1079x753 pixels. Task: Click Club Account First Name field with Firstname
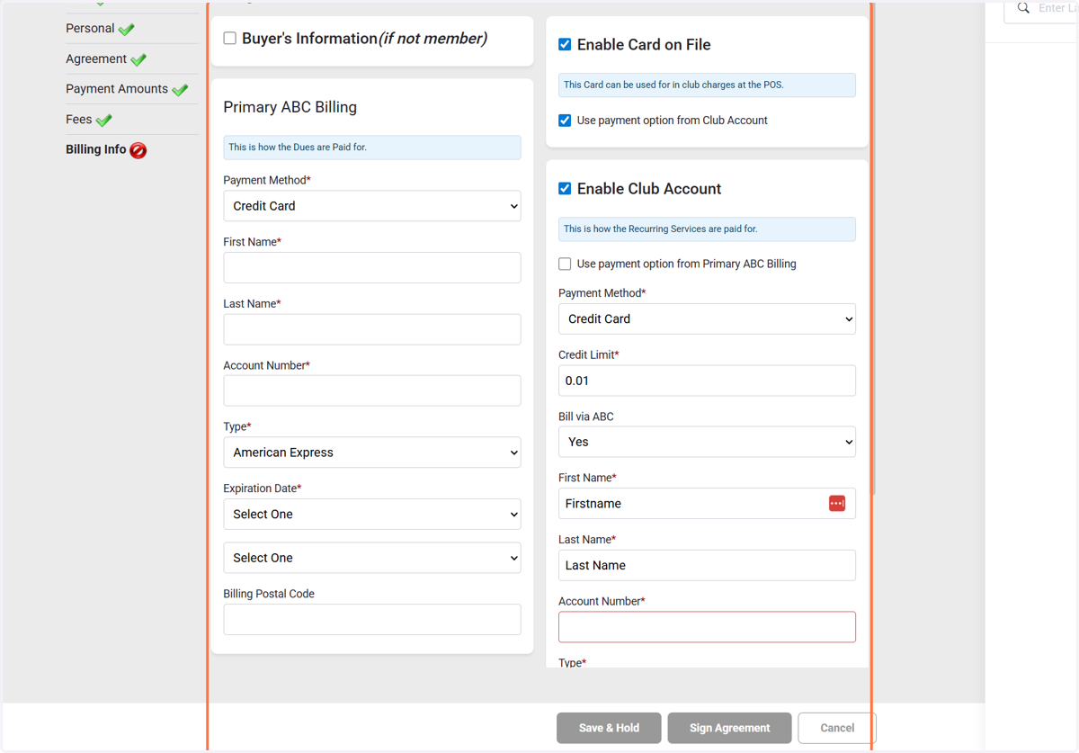[x=707, y=504]
